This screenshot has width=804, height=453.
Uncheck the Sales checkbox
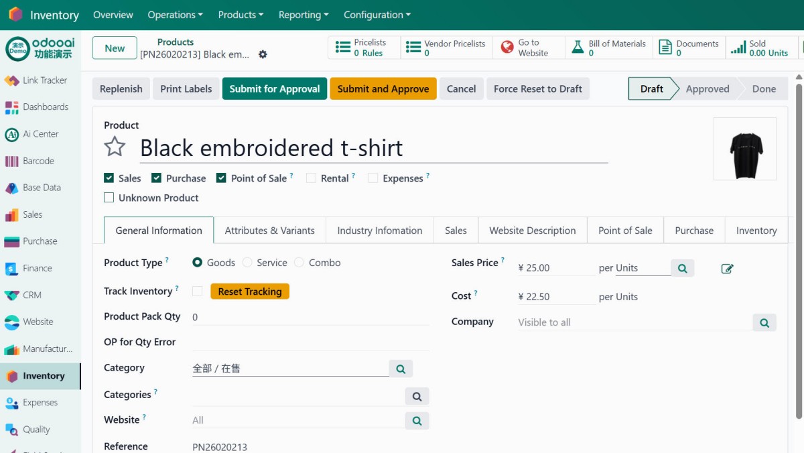click(109, 178)
